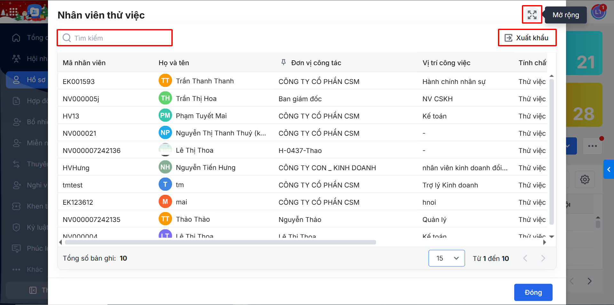Click the next arrow in background pagination
Image resolution: width=614 pixels, height=305 pixels.
tap(589, 281)
